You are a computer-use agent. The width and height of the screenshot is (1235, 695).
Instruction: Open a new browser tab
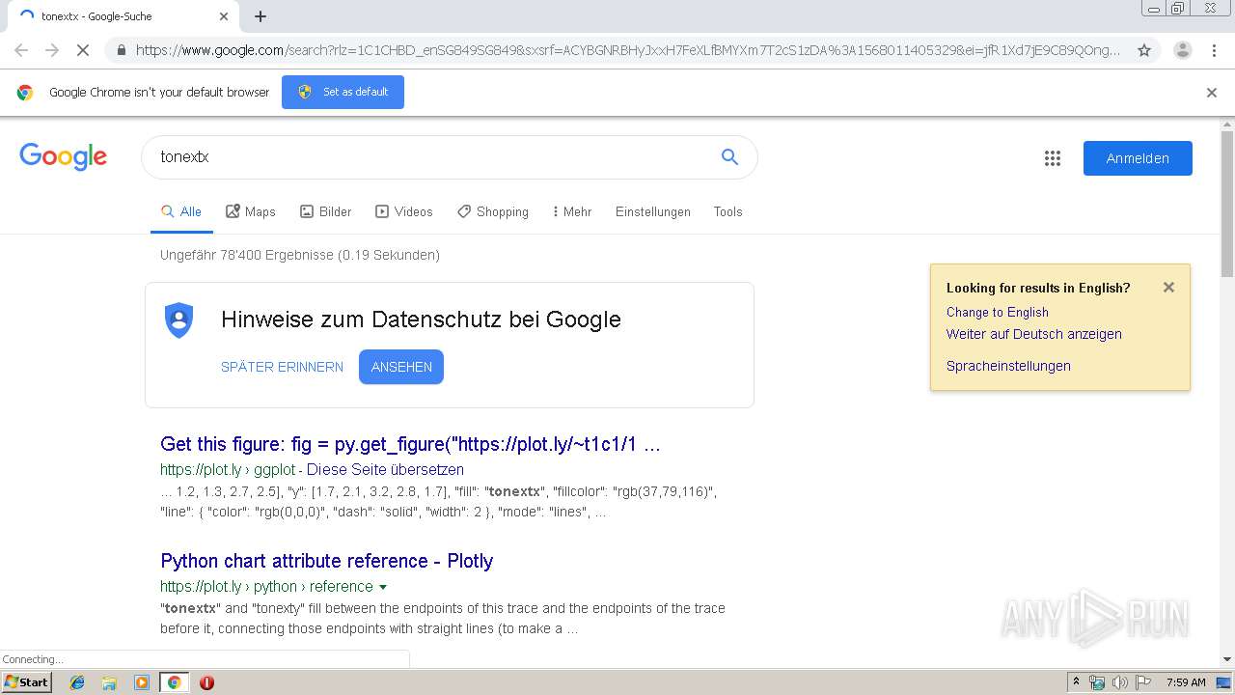[261, 16]
